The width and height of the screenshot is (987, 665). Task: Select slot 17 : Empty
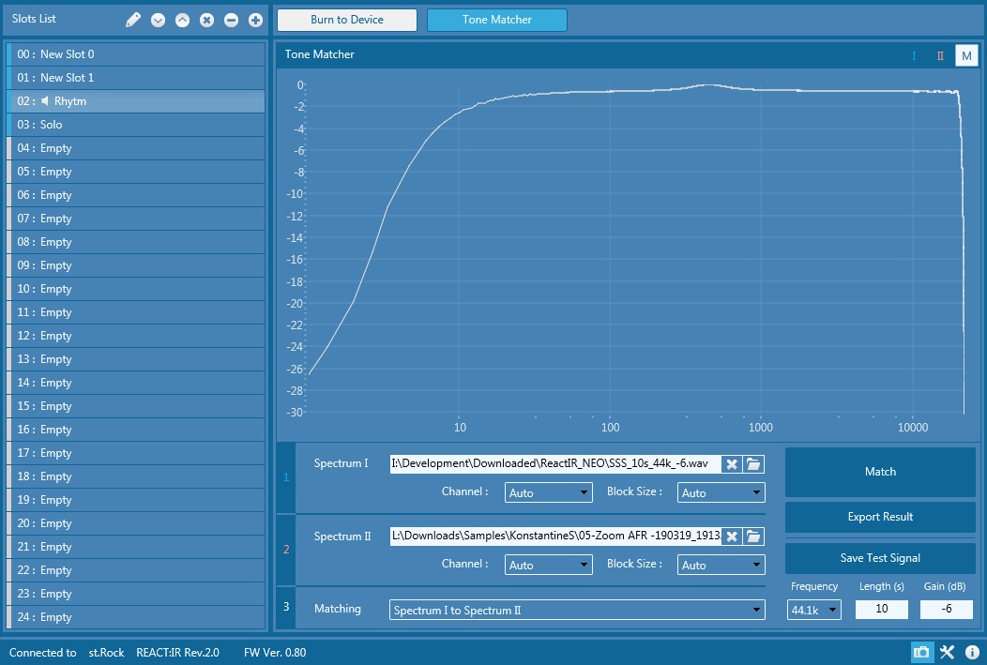click(x=135, y=453)
